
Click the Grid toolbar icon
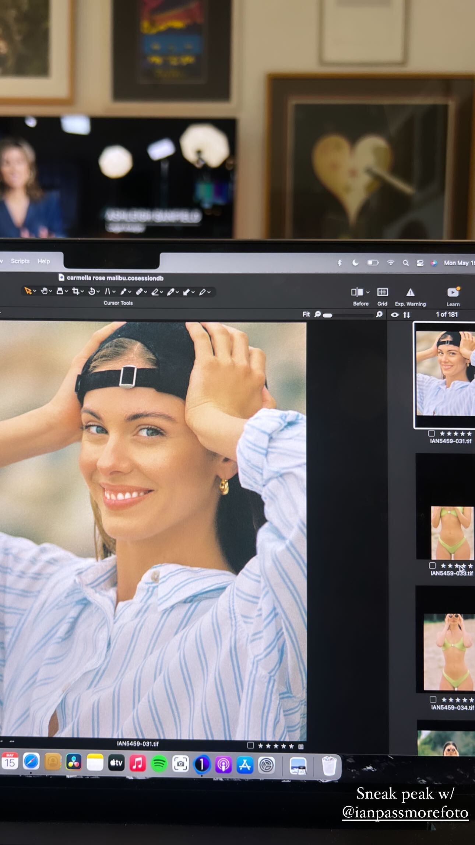coord(382,293)
